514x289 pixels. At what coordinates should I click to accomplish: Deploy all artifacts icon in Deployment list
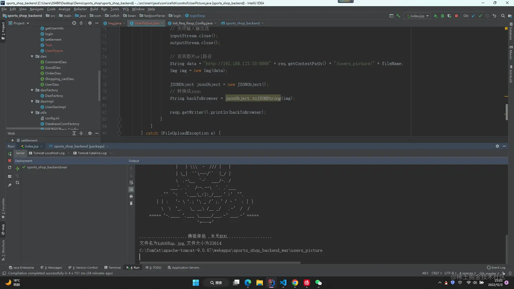coord(17,168)
